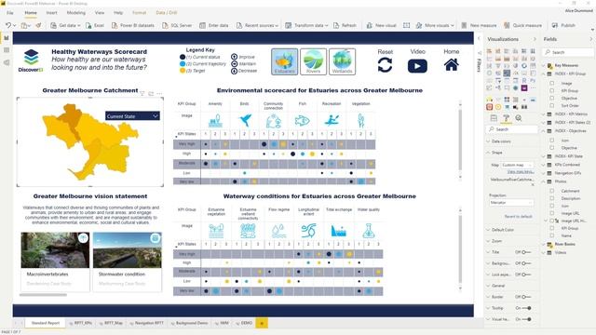Click the Fields pane search box
596x335 pixels.
[568, 52]
